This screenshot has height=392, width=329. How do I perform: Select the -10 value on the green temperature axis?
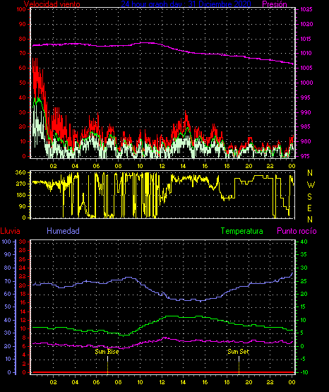tap(304, 372)
